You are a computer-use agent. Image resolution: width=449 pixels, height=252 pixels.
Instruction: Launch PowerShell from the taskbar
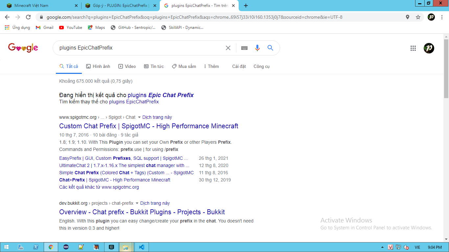[36, 247]
